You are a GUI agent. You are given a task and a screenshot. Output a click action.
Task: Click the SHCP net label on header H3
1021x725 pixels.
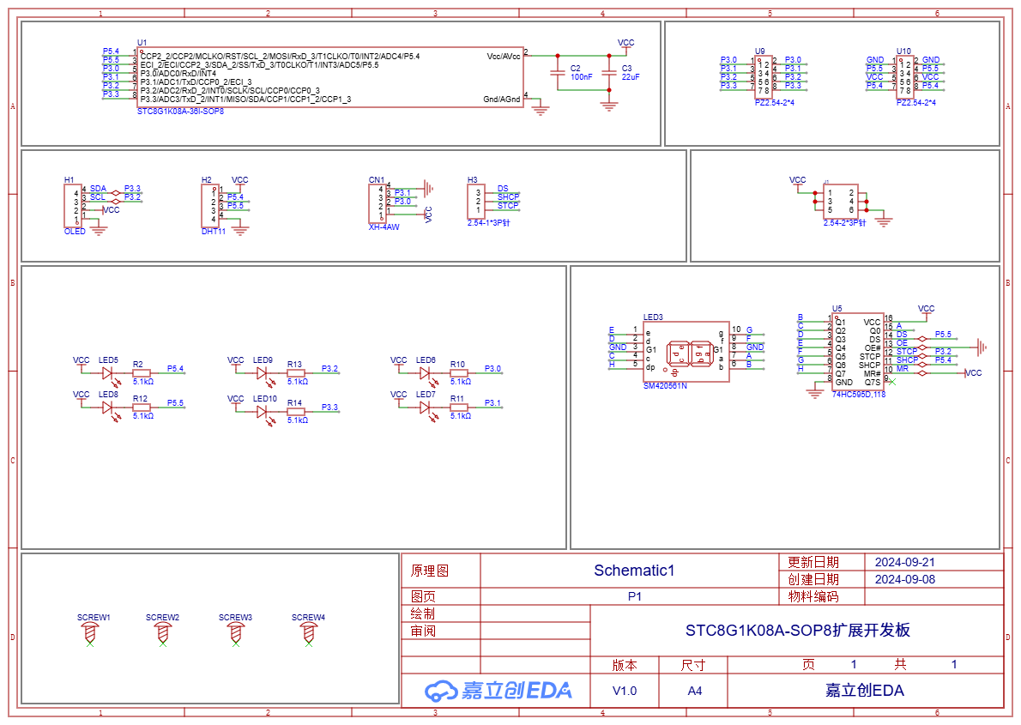pyautogui.click(x=508, y=196)
